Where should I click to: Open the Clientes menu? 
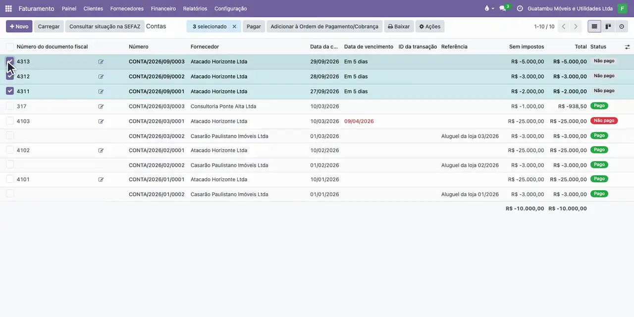pos(93,8)
